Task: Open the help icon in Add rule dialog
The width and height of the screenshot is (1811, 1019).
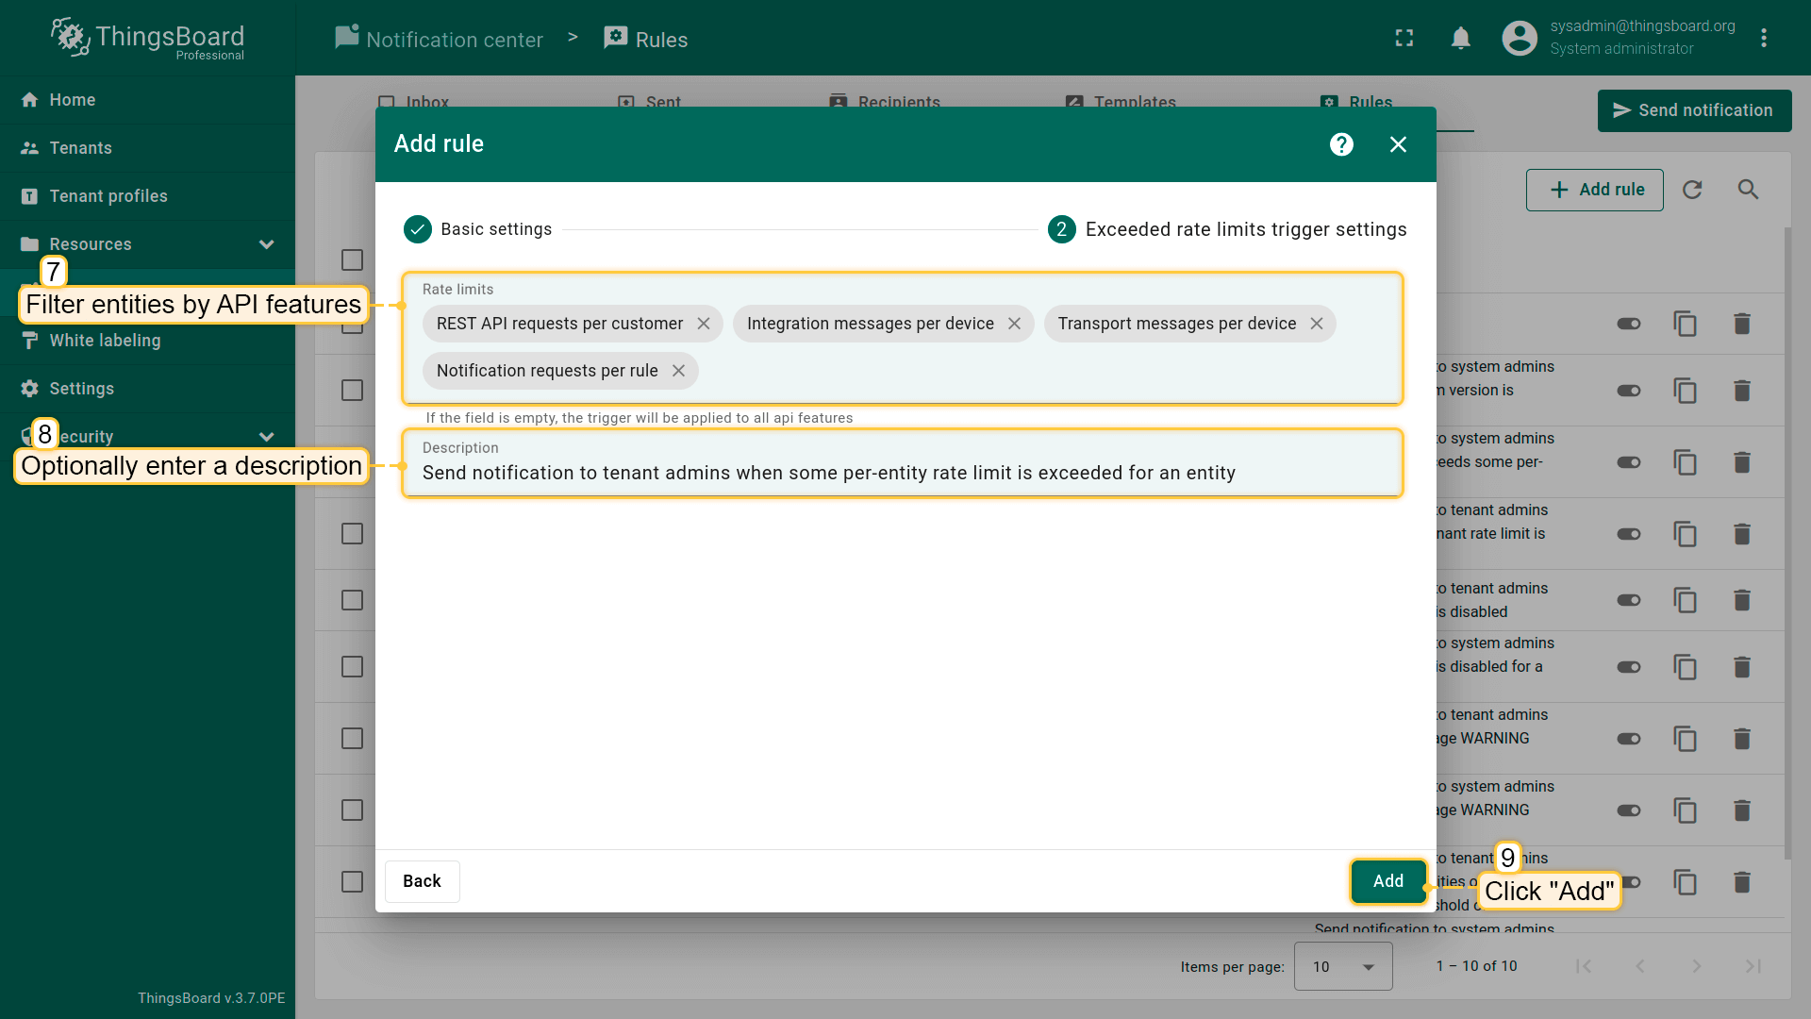Action: tap(1341, 144)
